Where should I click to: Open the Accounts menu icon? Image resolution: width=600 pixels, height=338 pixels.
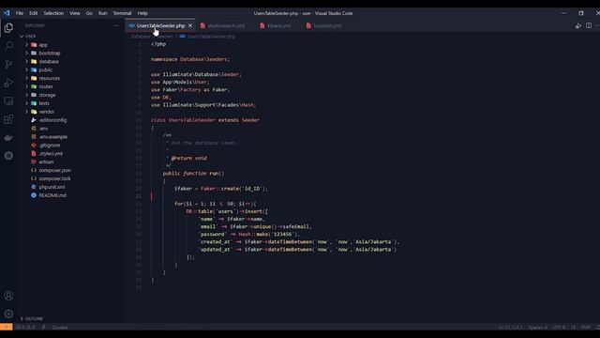point(8,296)
